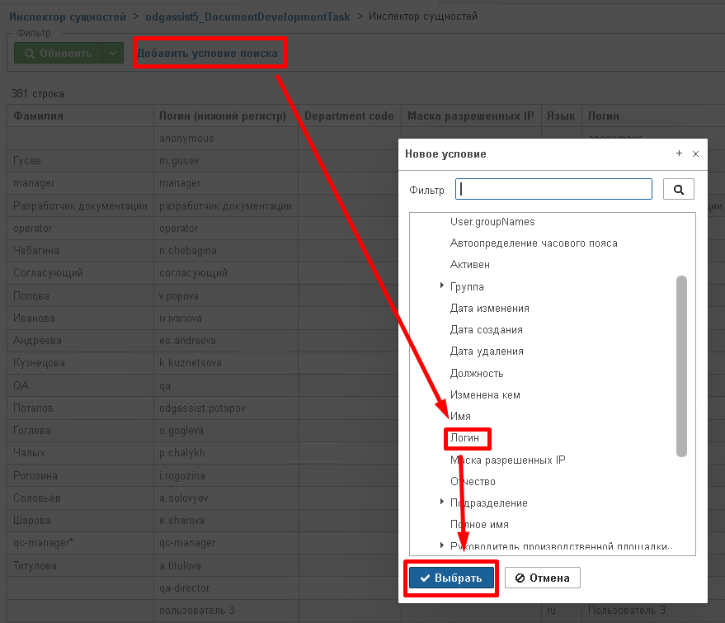This screenshot has height=623, width=725.
Task: Click the k.kuznetsova cell
Action: point(226,362)
